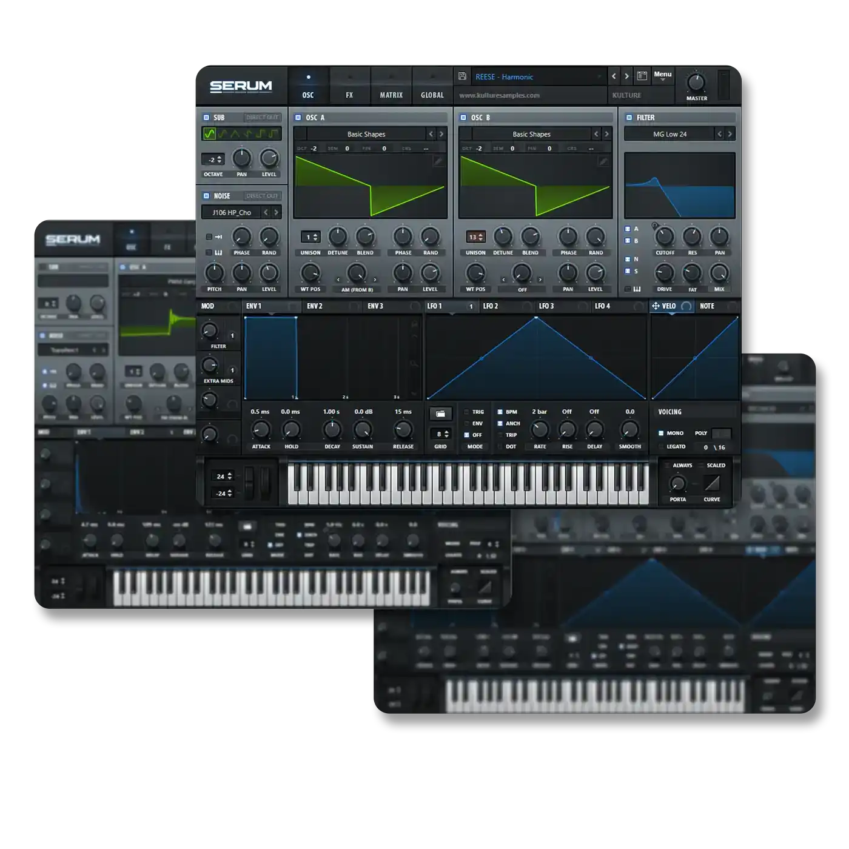Click the SUB DIRECT OUT button
The image size is (849, 849).
tap(262, 118)
